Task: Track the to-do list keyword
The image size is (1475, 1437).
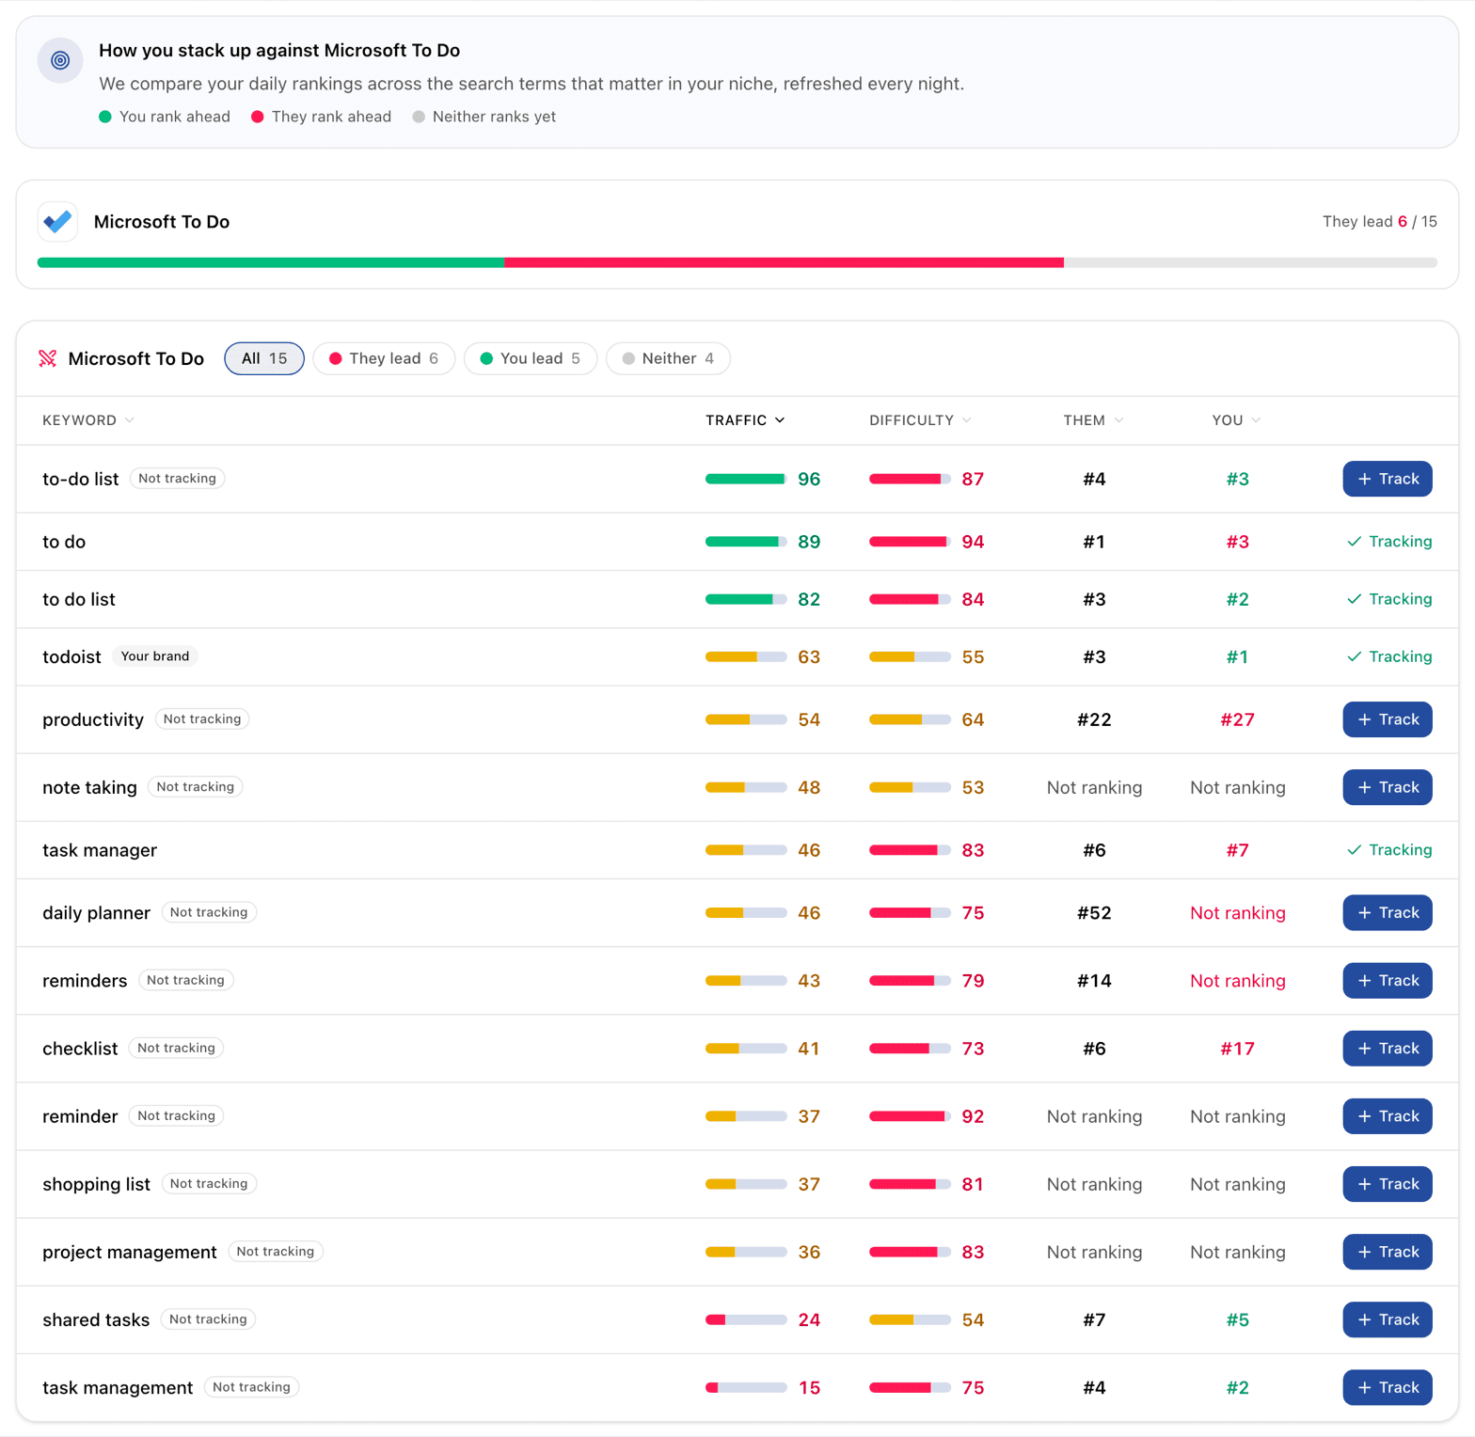Action: [1388, 479]
